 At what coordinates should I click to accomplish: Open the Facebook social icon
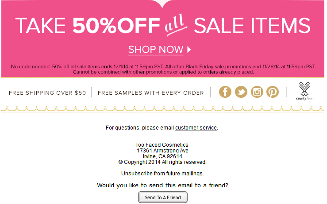(x=225, y=92)
